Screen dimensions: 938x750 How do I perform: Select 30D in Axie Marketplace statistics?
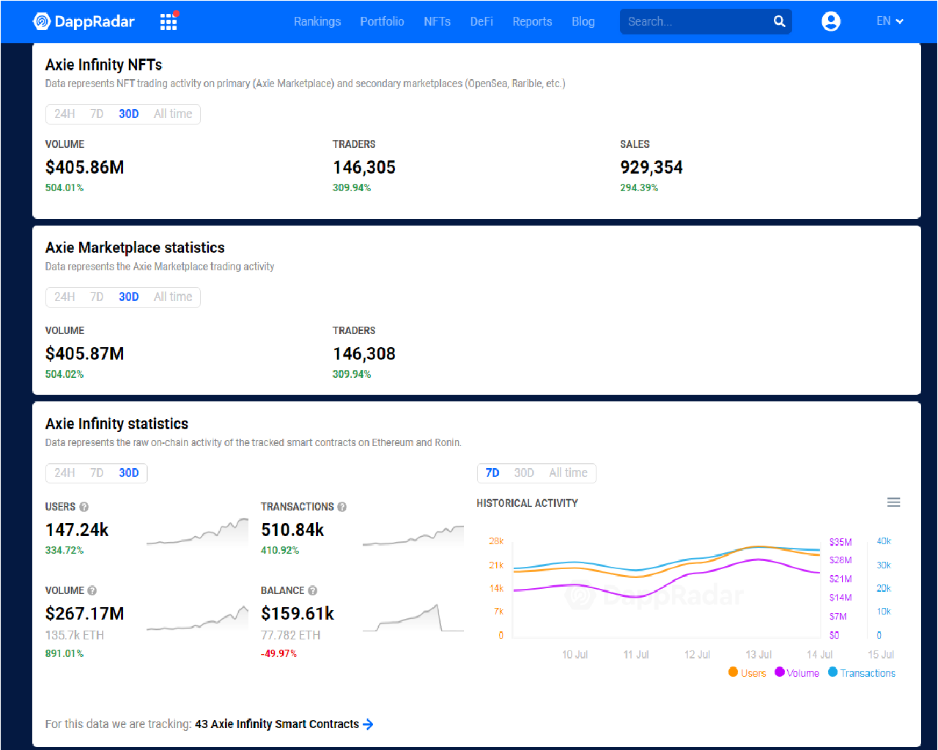pyautogui.click(x=129, y=297)
